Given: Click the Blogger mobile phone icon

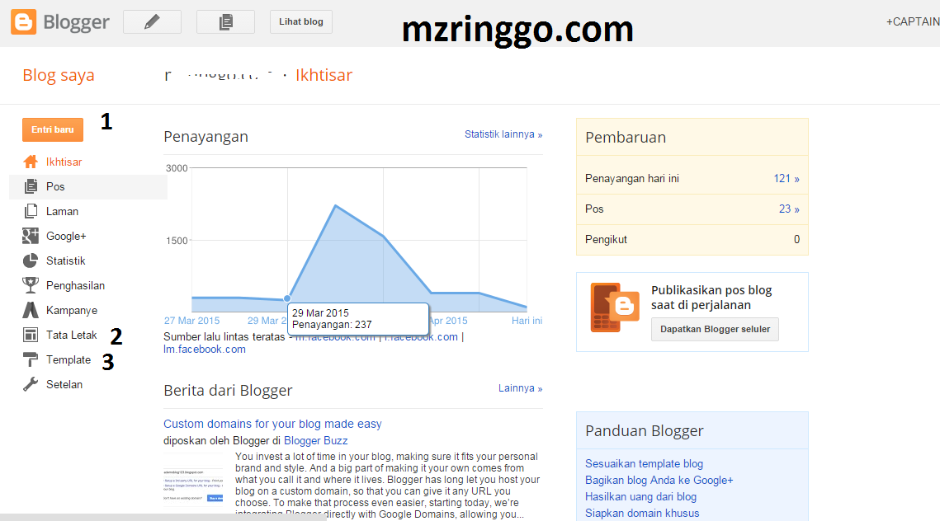Looking at the screenshot, I should pos(615,307).
